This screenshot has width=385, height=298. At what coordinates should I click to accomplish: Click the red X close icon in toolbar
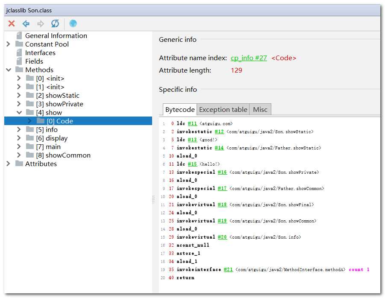pos(12,23)
